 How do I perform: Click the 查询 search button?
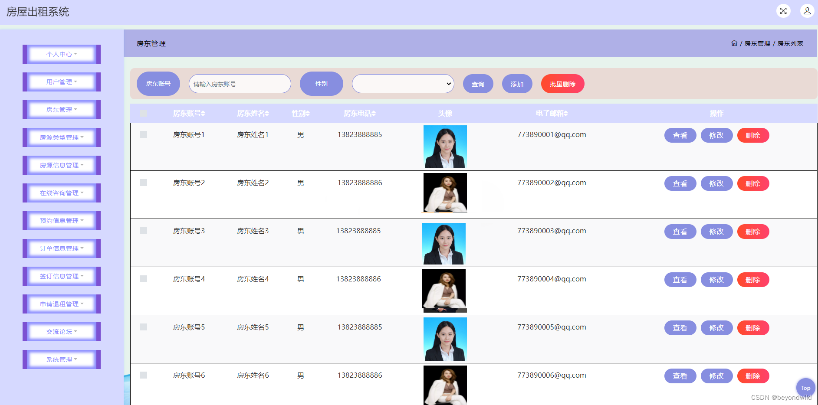coord(478,84)
